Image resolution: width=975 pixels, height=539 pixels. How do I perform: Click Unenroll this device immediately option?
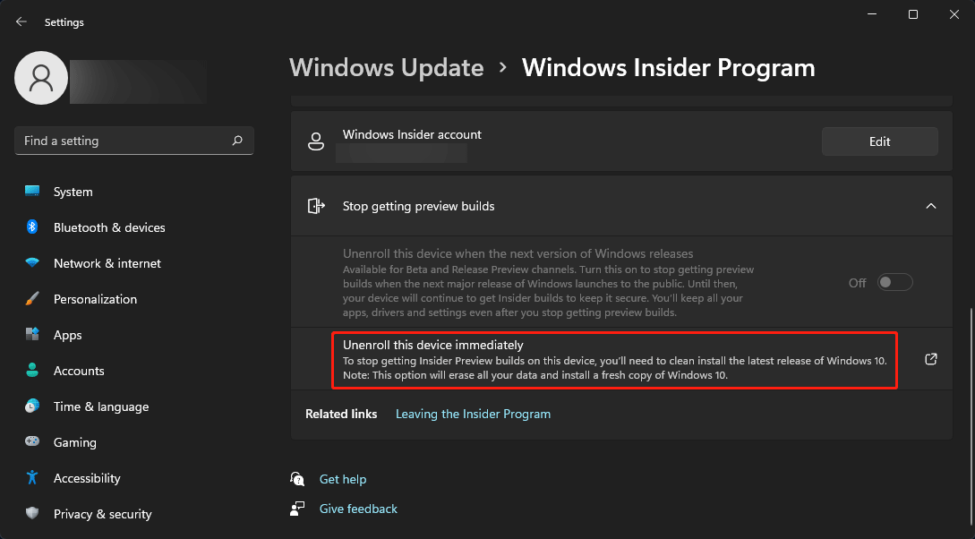click(614, 360)
